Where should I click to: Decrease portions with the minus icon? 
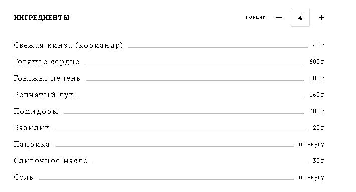pos(279,17)
